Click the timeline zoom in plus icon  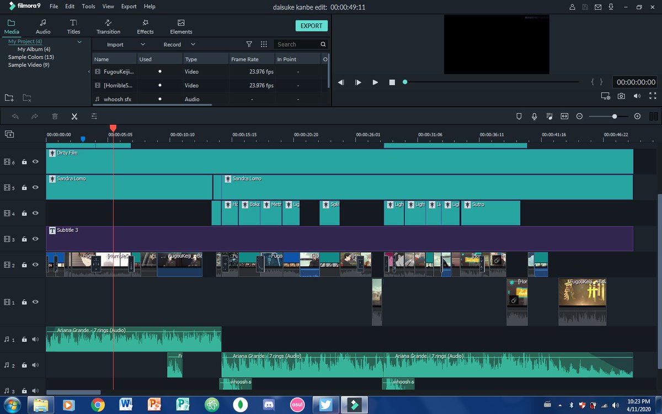[x=637, y=116]
